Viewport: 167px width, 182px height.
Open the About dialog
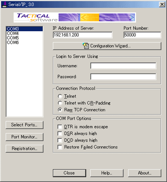(145, 173)
